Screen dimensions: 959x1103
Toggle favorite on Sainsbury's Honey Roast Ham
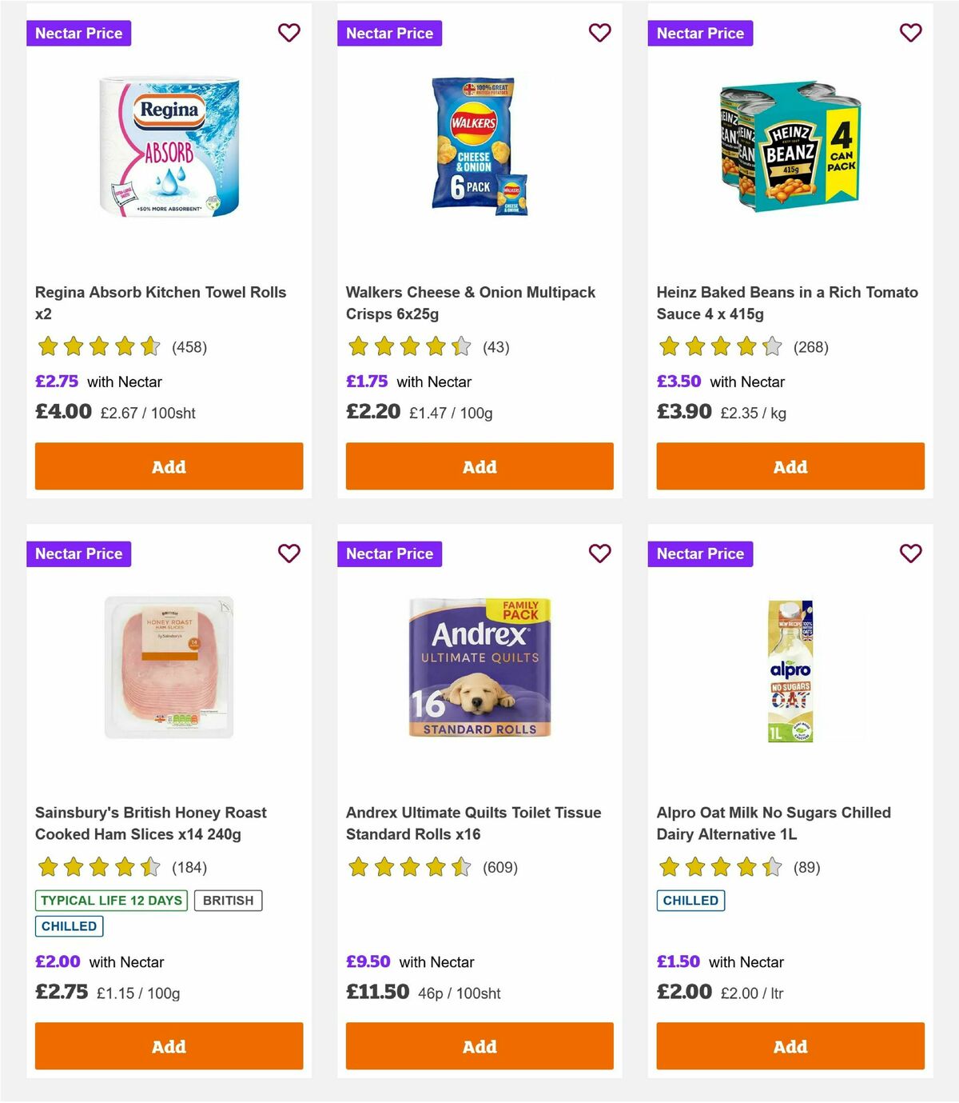(288, 553)
